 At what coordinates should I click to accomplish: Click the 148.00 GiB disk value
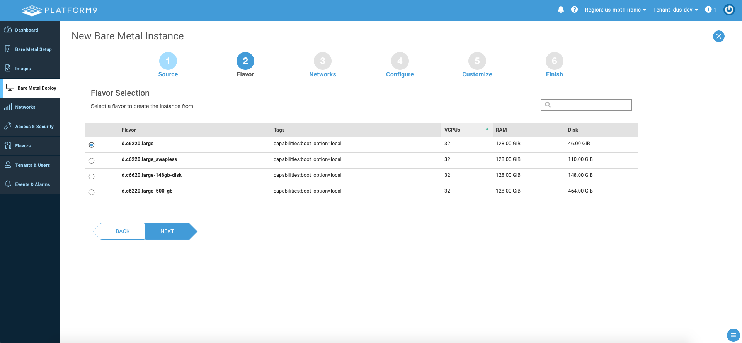580,175
